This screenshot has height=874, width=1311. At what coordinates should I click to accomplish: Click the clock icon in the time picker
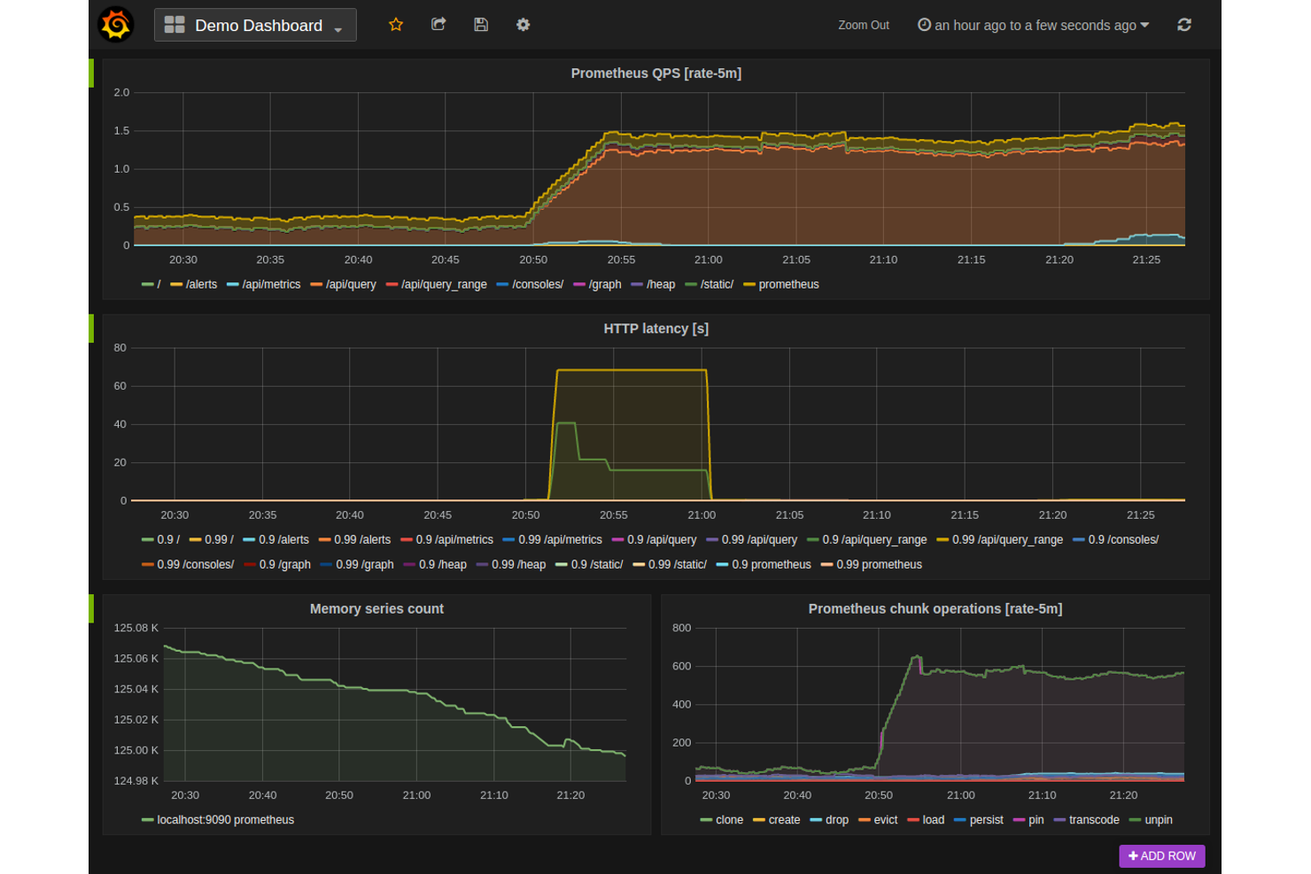[x=923, y=25]
